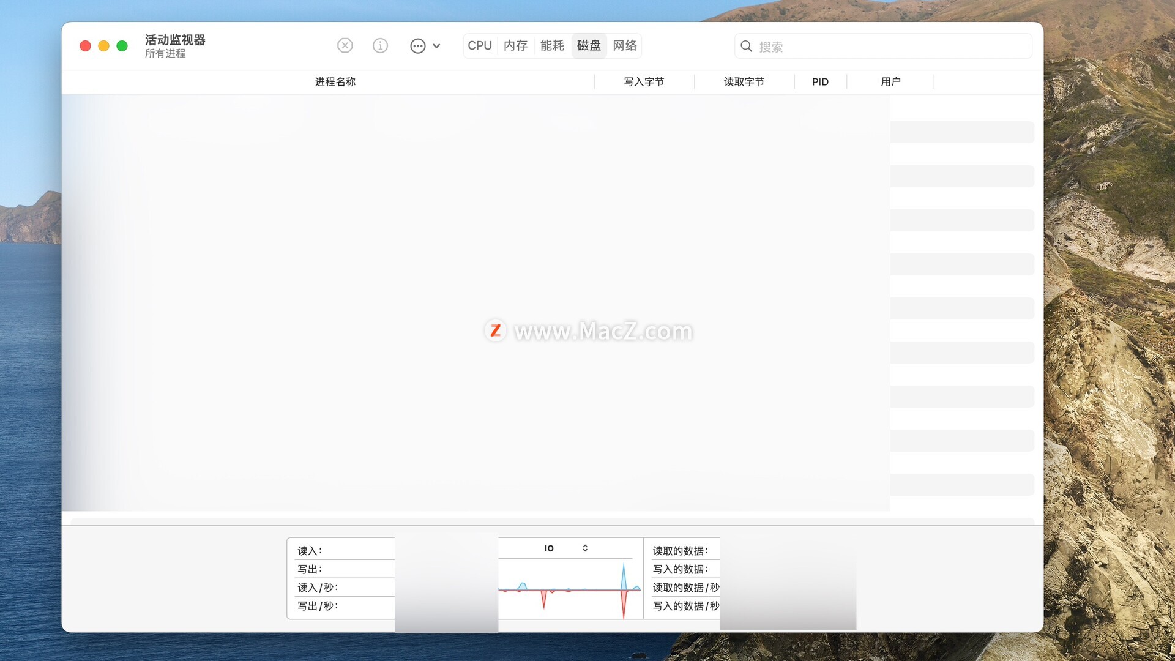1175x661 pixels.
Task: Click the magnifying glass search icon
Action: coord(746,46)
